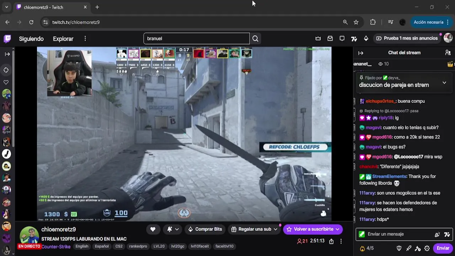Screen dimensions: 455x256
Task: Select the chloemoretz9 - Twitch browser tab
Action: click(x=52, y=7)
